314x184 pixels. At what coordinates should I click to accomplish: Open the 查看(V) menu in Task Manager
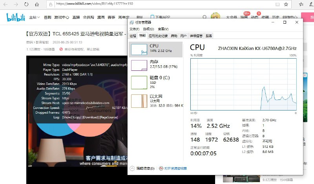pyautogui.click(x=163, y=29)
